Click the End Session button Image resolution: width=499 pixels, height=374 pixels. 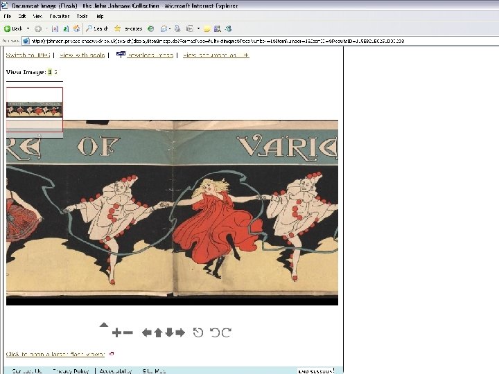point(315,371)
